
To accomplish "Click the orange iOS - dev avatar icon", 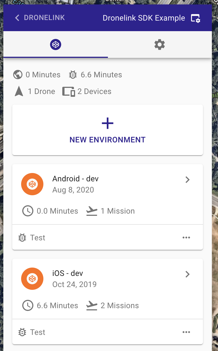I will pos(32,279).
